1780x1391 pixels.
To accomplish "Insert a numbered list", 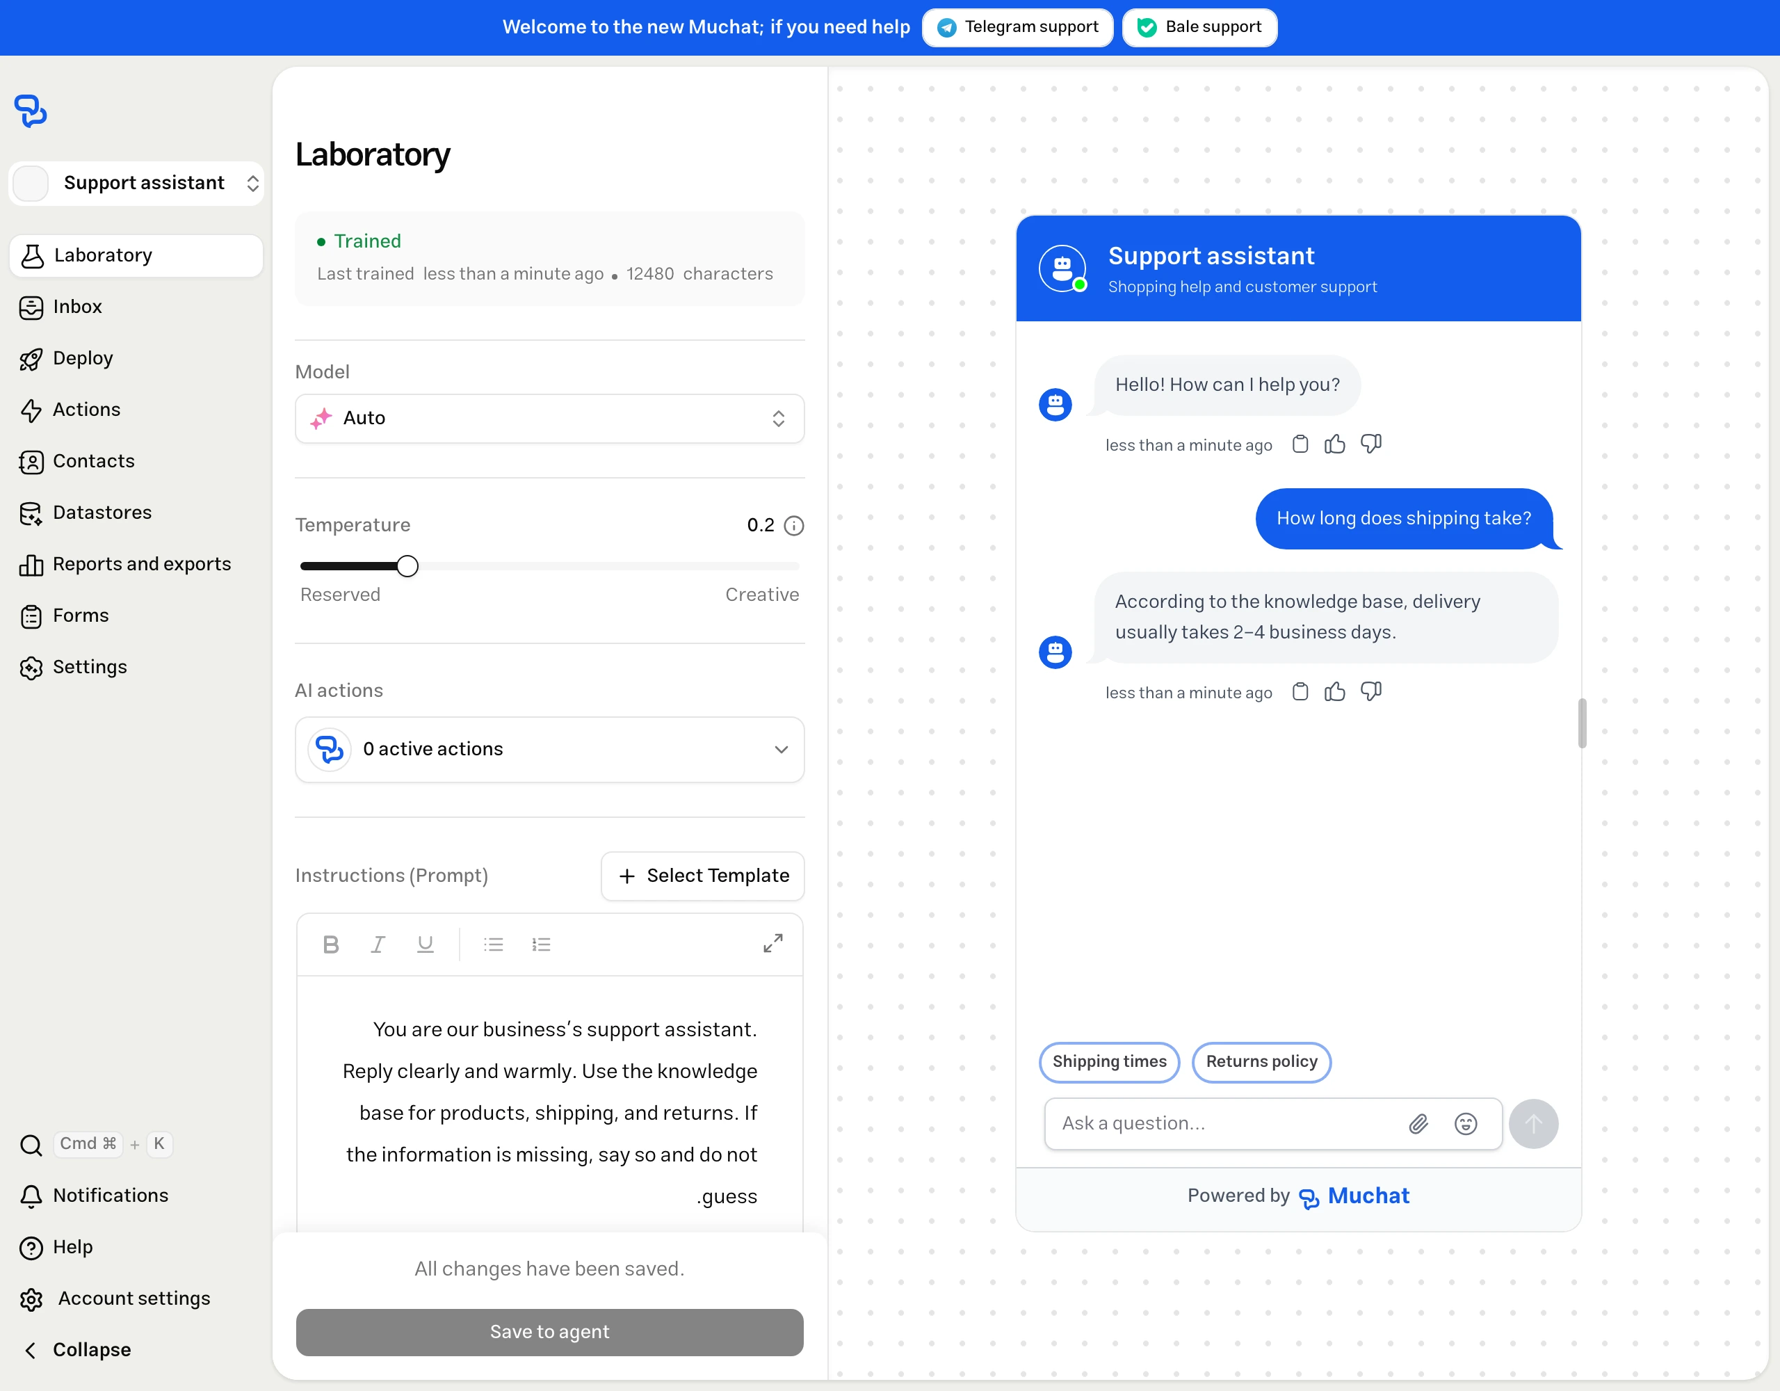I will click(541, 944).
